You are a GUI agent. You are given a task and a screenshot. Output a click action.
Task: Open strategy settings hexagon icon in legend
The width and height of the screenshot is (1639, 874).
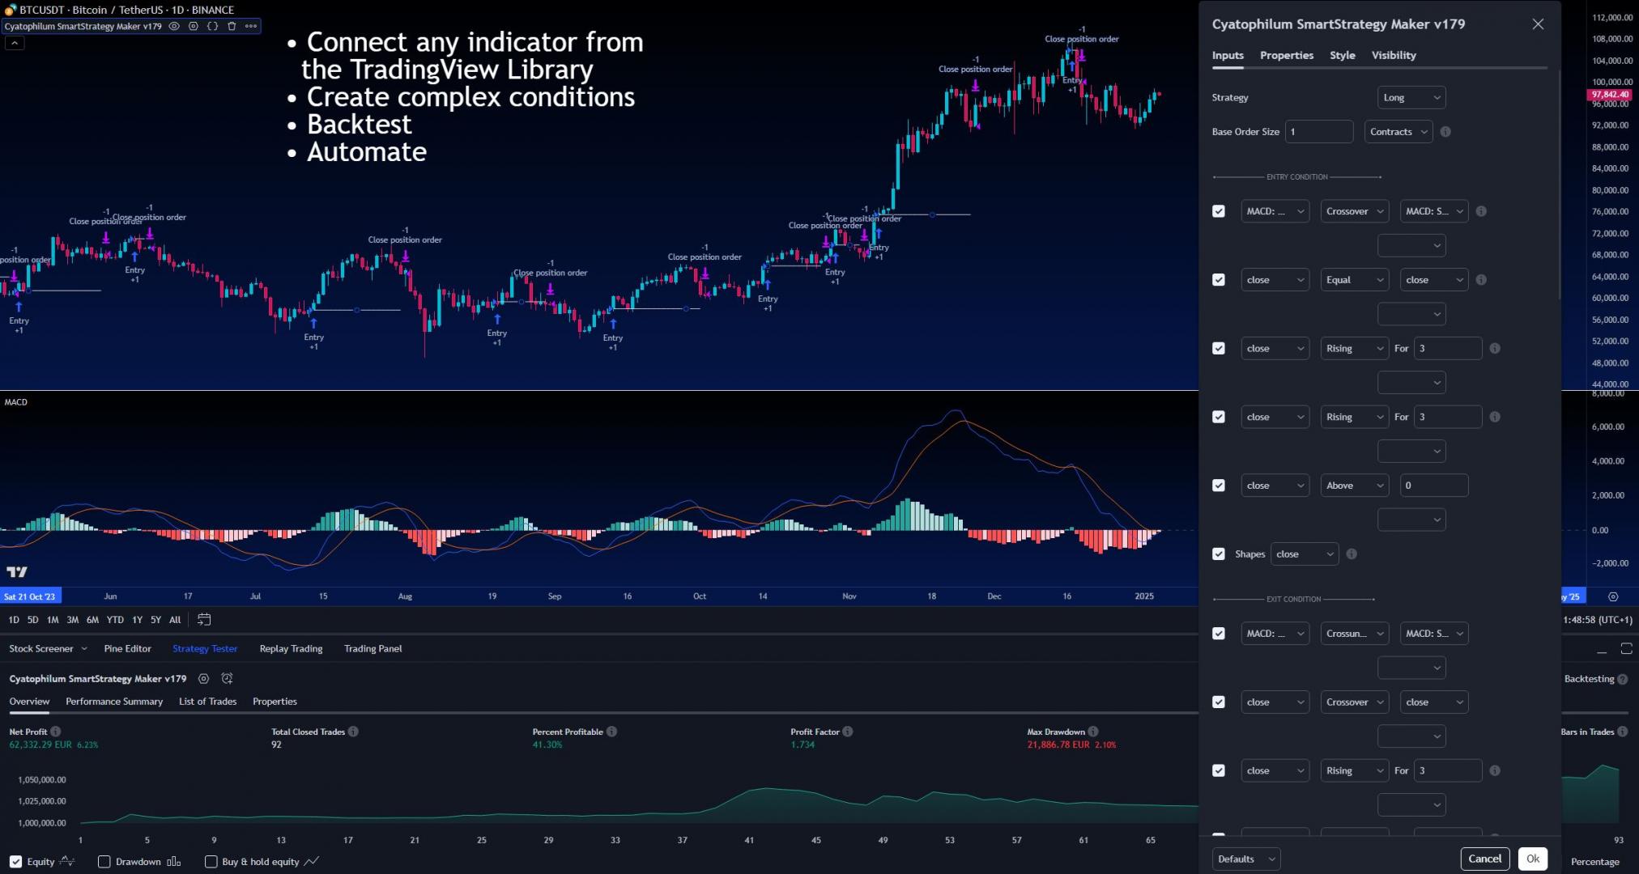pos(194,26)
